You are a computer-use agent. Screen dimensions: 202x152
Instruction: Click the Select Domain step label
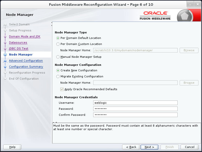19,24
